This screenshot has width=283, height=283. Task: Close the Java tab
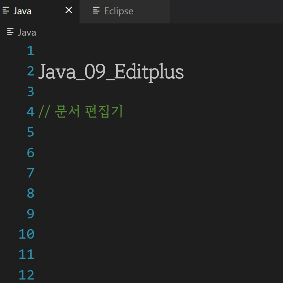pyautogui.click(x=69, y=10)
